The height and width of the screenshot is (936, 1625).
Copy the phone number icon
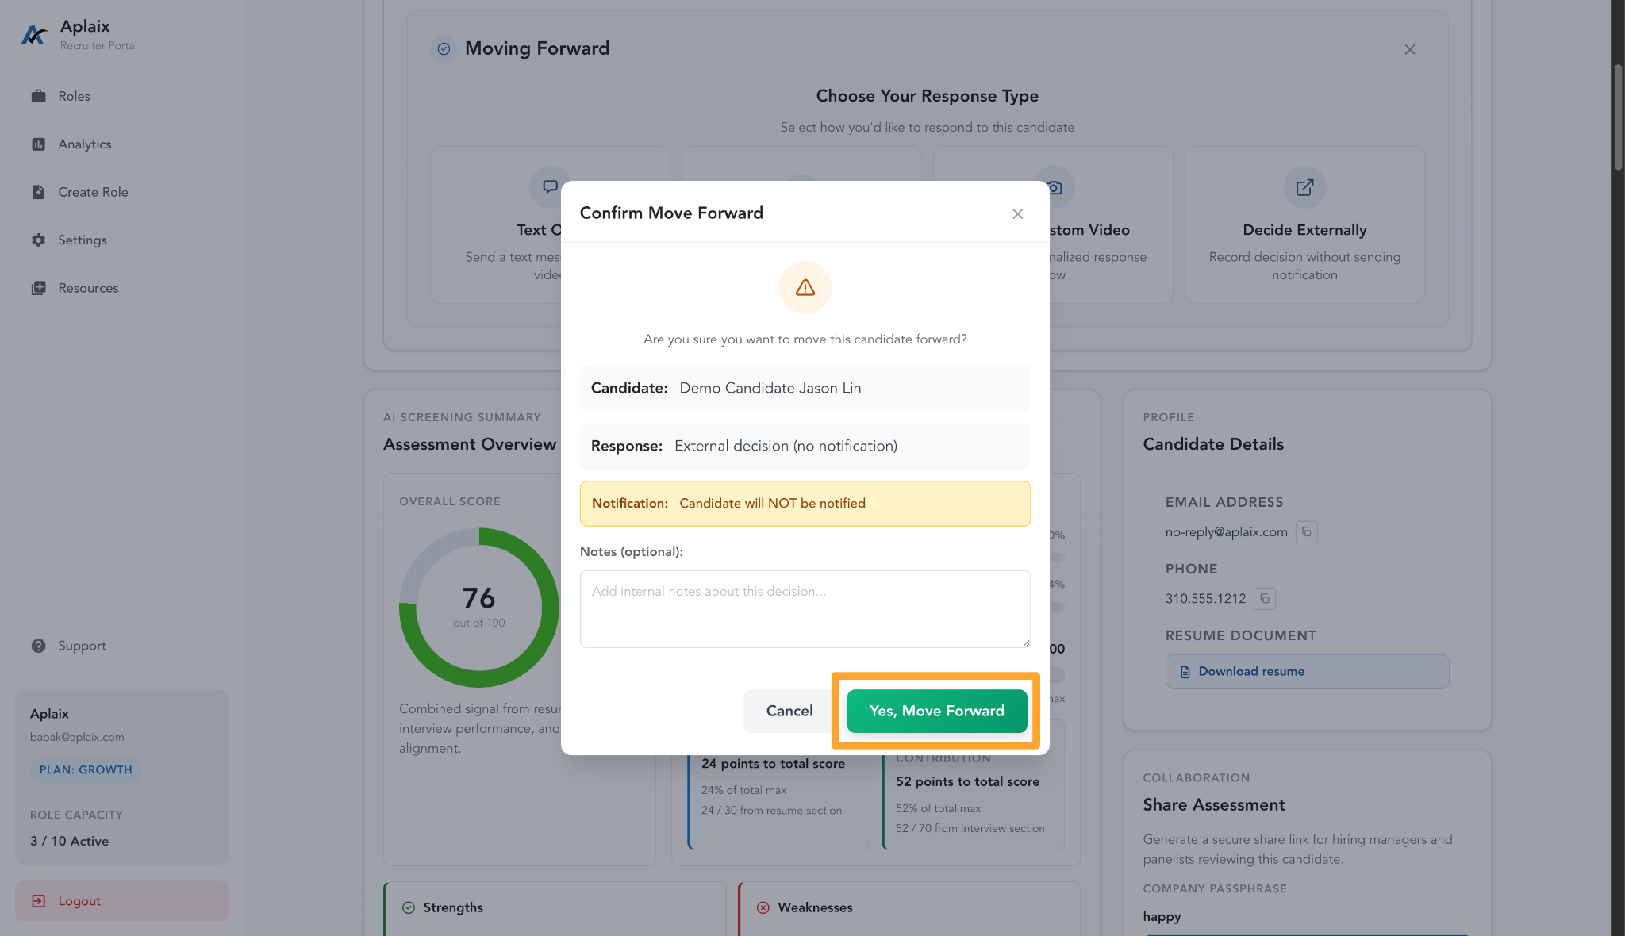pos(1265,598)
